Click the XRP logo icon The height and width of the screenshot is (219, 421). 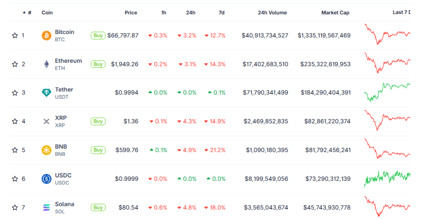(x=46, y=121)
